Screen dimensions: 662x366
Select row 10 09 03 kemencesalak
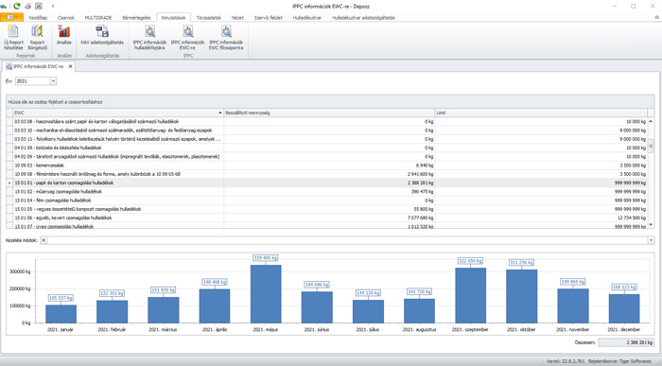pyautogui.click(x=327, y=166)
